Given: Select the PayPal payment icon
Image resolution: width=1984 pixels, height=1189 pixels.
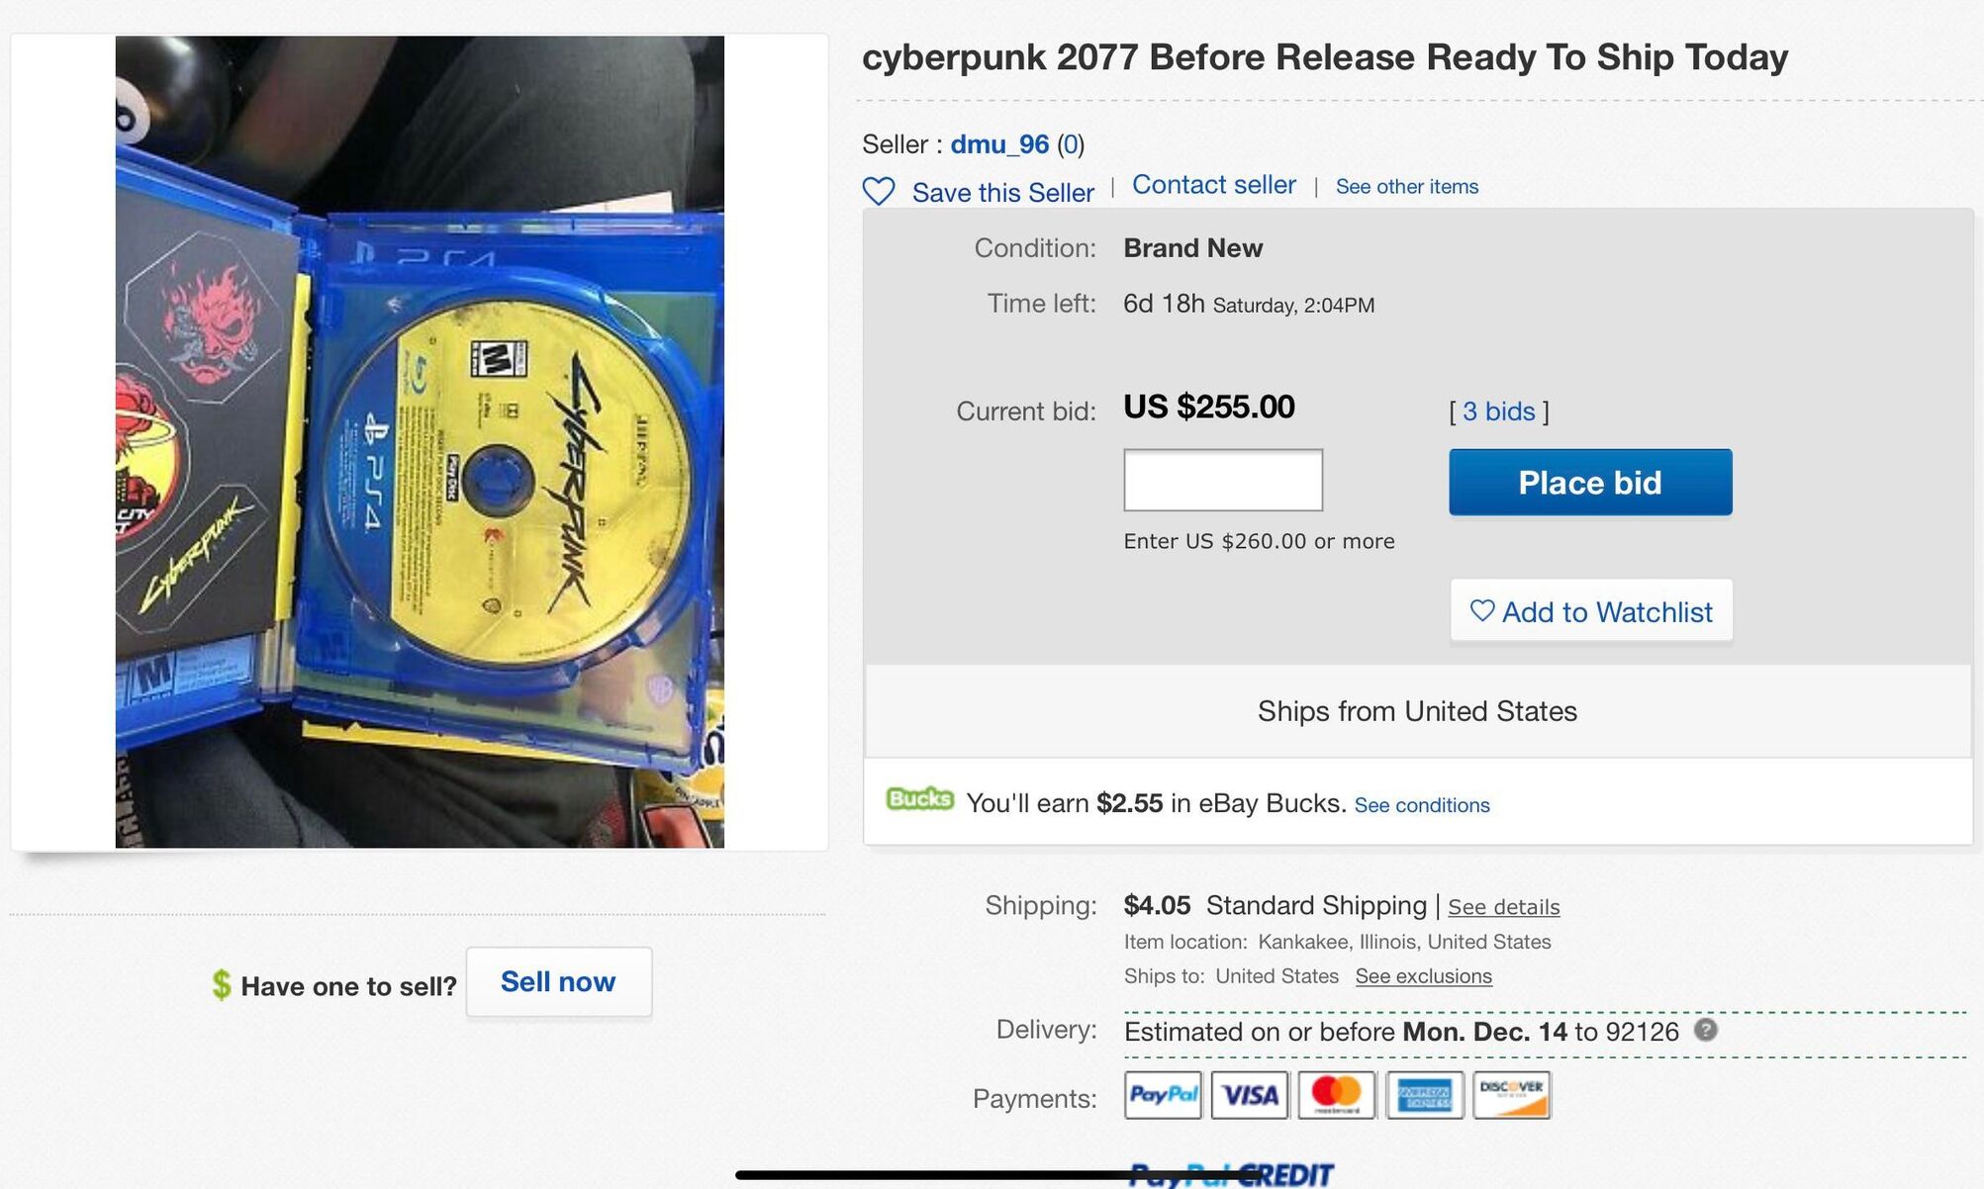Looking at the screenshot, I should [x=1163, y=1095].
